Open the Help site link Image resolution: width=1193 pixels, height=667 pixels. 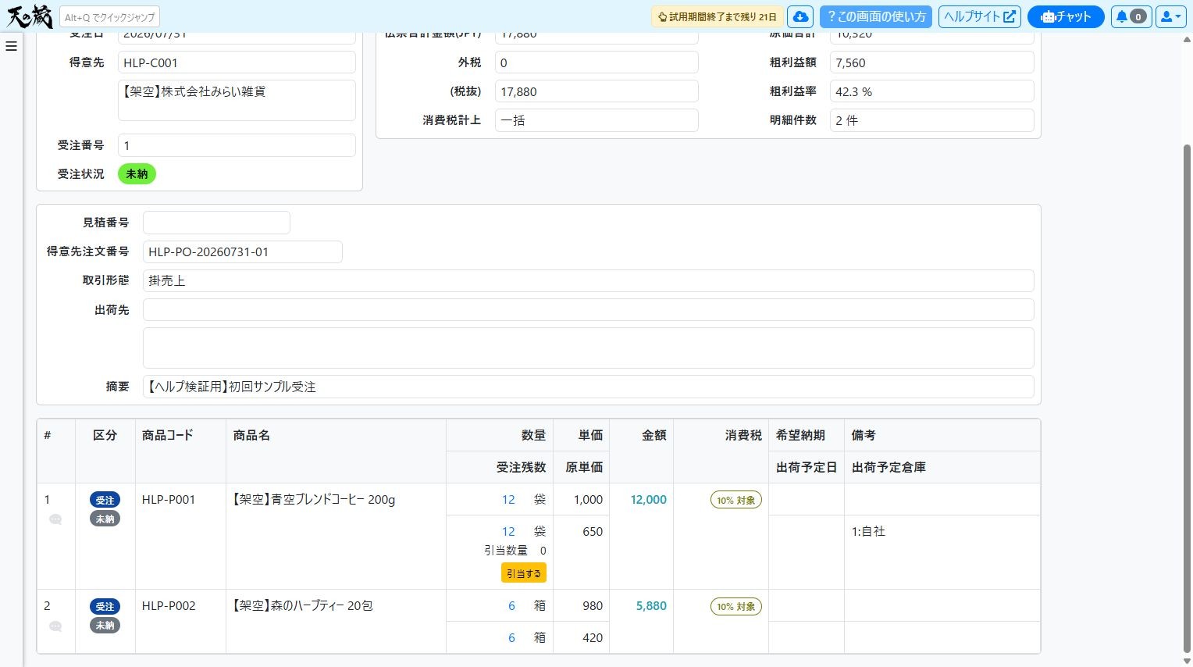click(979, 16)
